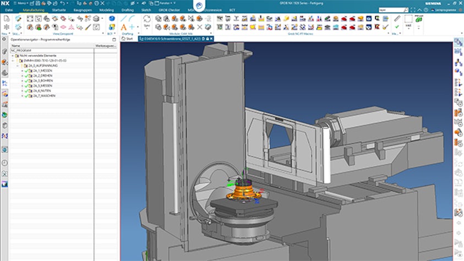Switch to the Modeling tab
The height and width of the screenshot is (261, 464).
[x=107, y=10]
